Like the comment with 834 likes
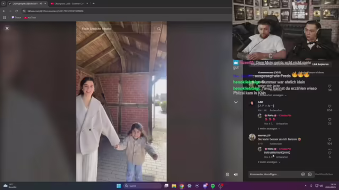Screen dimensions: 339x190 pyautogui.click(x=329, y=106)
